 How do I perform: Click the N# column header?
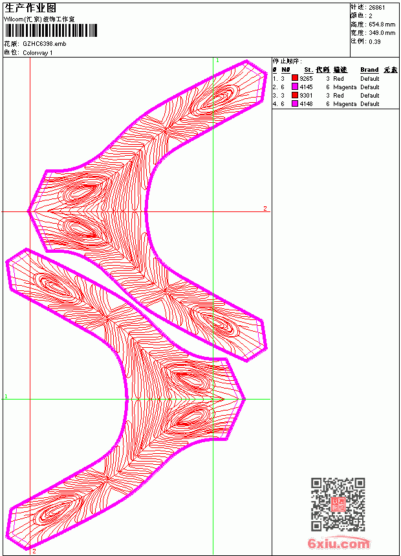(286, 70)
